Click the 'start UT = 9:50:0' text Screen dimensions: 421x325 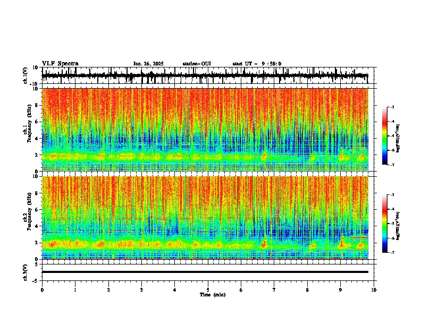257,64
